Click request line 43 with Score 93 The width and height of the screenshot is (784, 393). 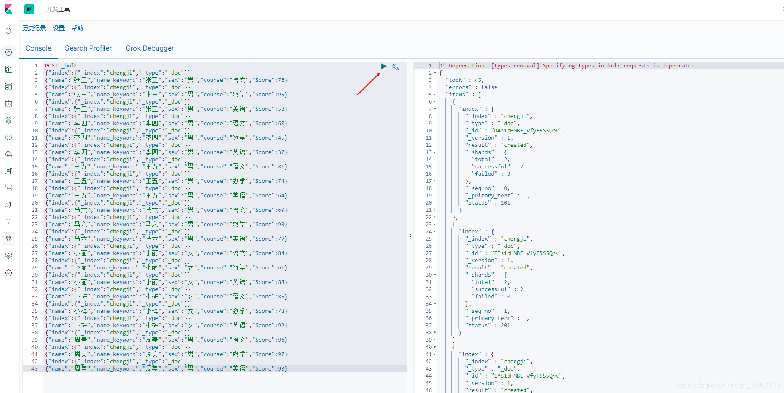pos(166,369)
